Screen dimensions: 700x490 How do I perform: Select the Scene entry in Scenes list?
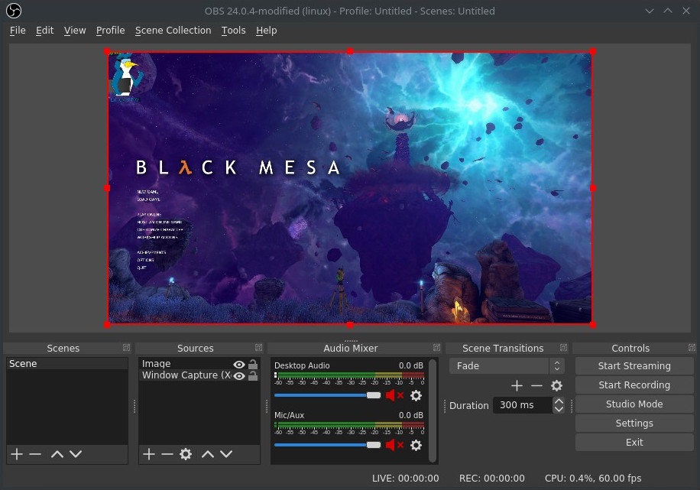coord(67,364)
